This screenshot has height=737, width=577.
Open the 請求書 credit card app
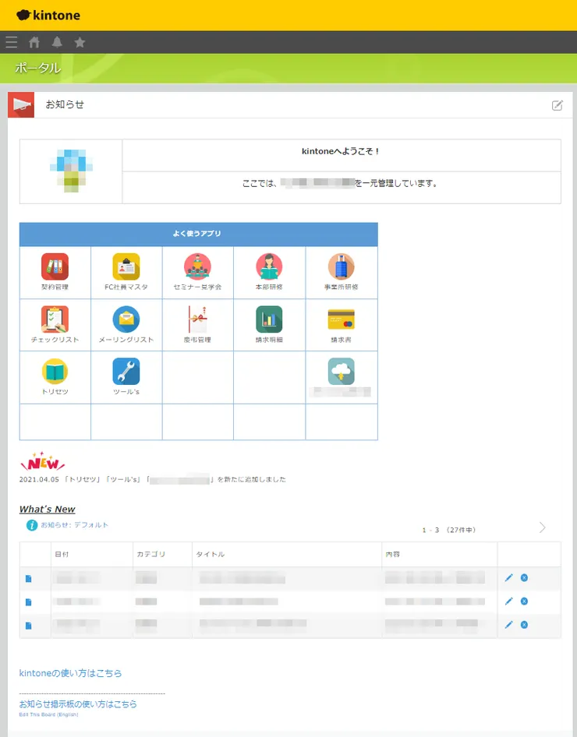click(x=341, y=319)
